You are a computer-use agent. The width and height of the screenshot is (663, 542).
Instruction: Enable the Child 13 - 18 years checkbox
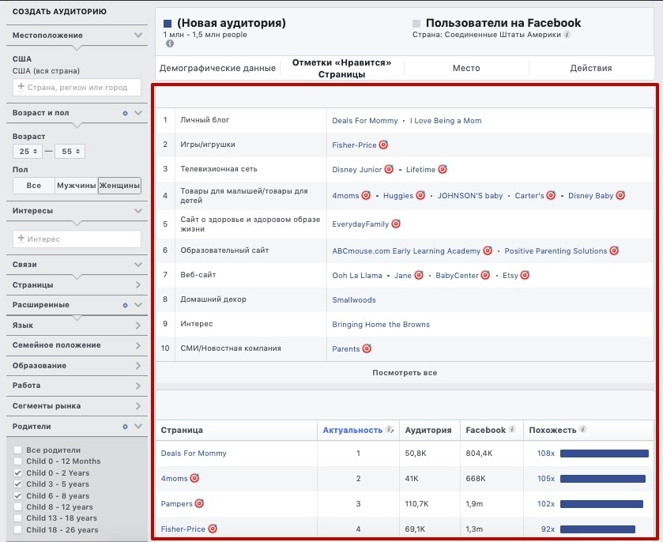pyautogui.click(x=17, y=518)
